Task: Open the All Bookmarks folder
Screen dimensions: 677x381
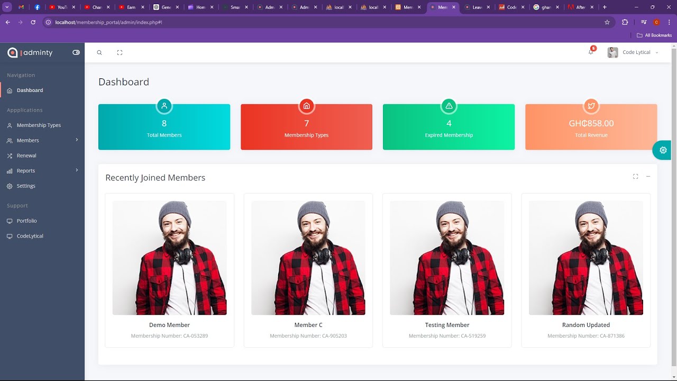Action: [x=654, y=35]
